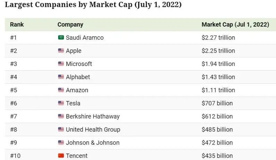Click the Saudi Arabia flag icon
The height and width of the screenshot is (160, 276).
pyautogui.click(x=61, y=38)
